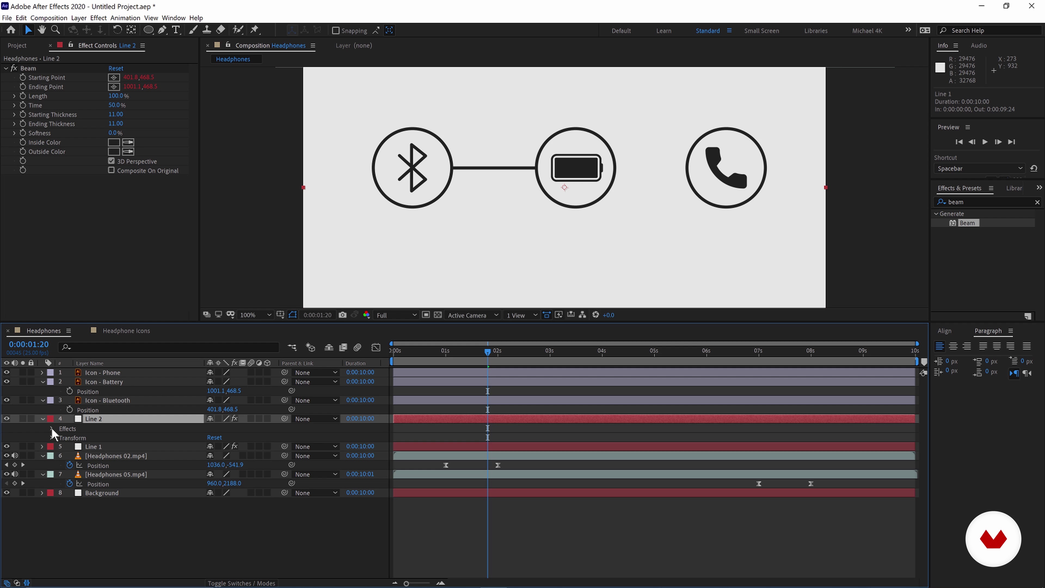This screenshot has width=1045, height=588.
Task: Select the Roto Brush tool
Action: 238,30
